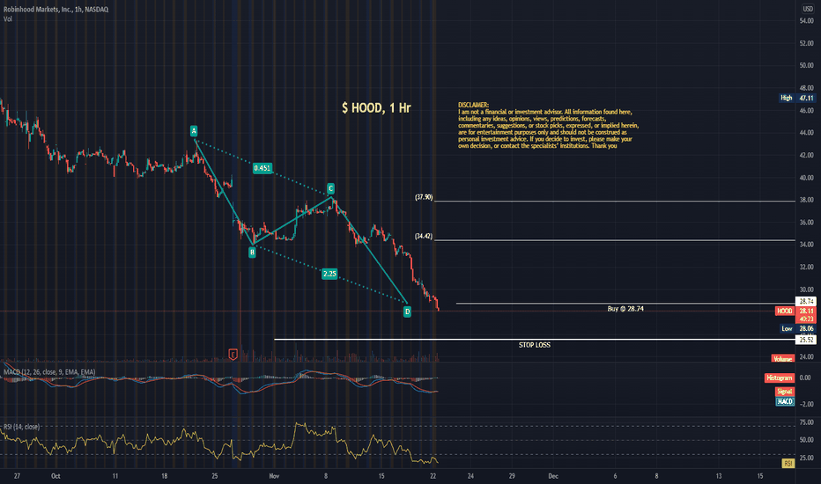
Task: Click the Low 28.06 price label
Action: [x=798, y=328]
